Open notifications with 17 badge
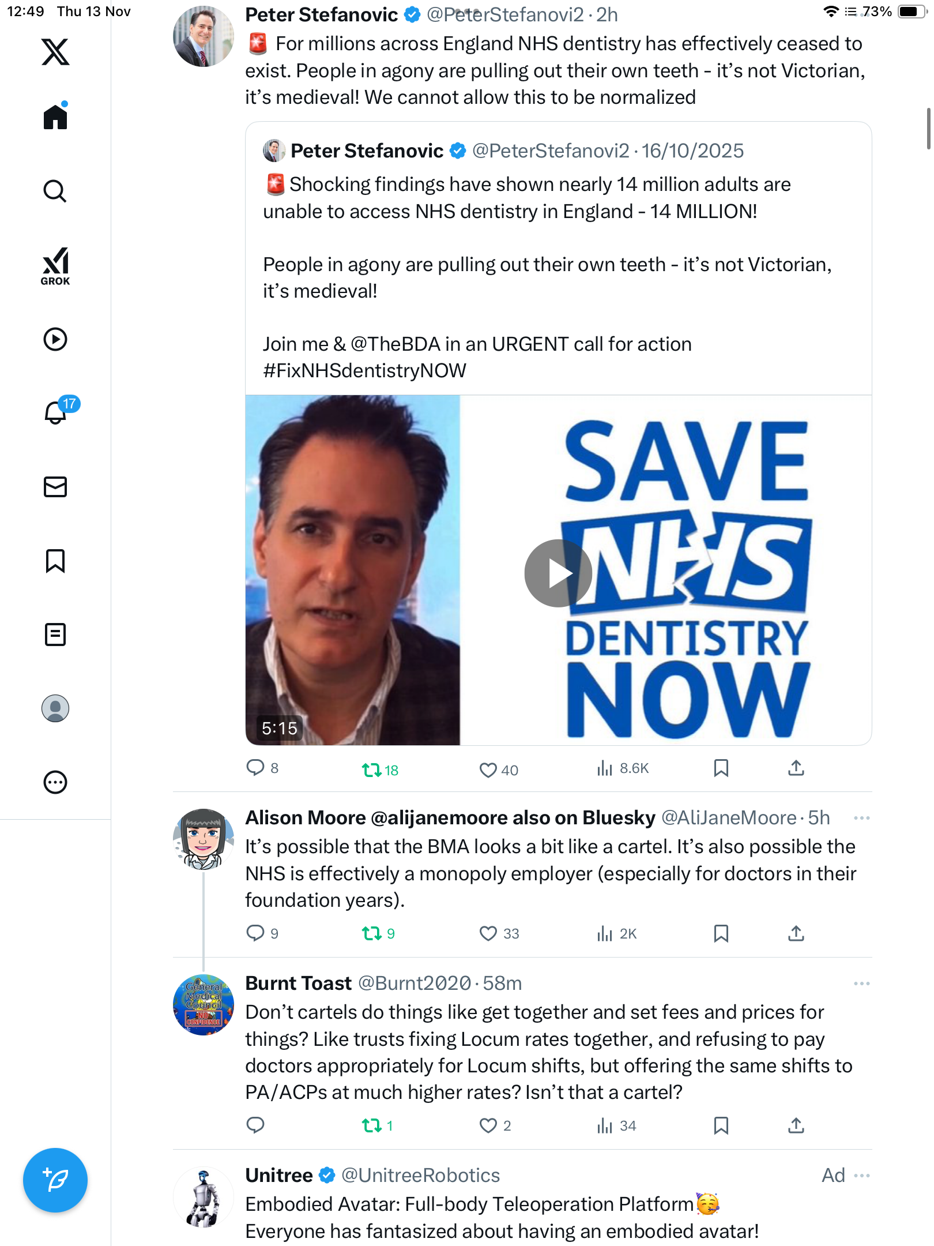The image size is (934, 1246). (x=57, y=412)
